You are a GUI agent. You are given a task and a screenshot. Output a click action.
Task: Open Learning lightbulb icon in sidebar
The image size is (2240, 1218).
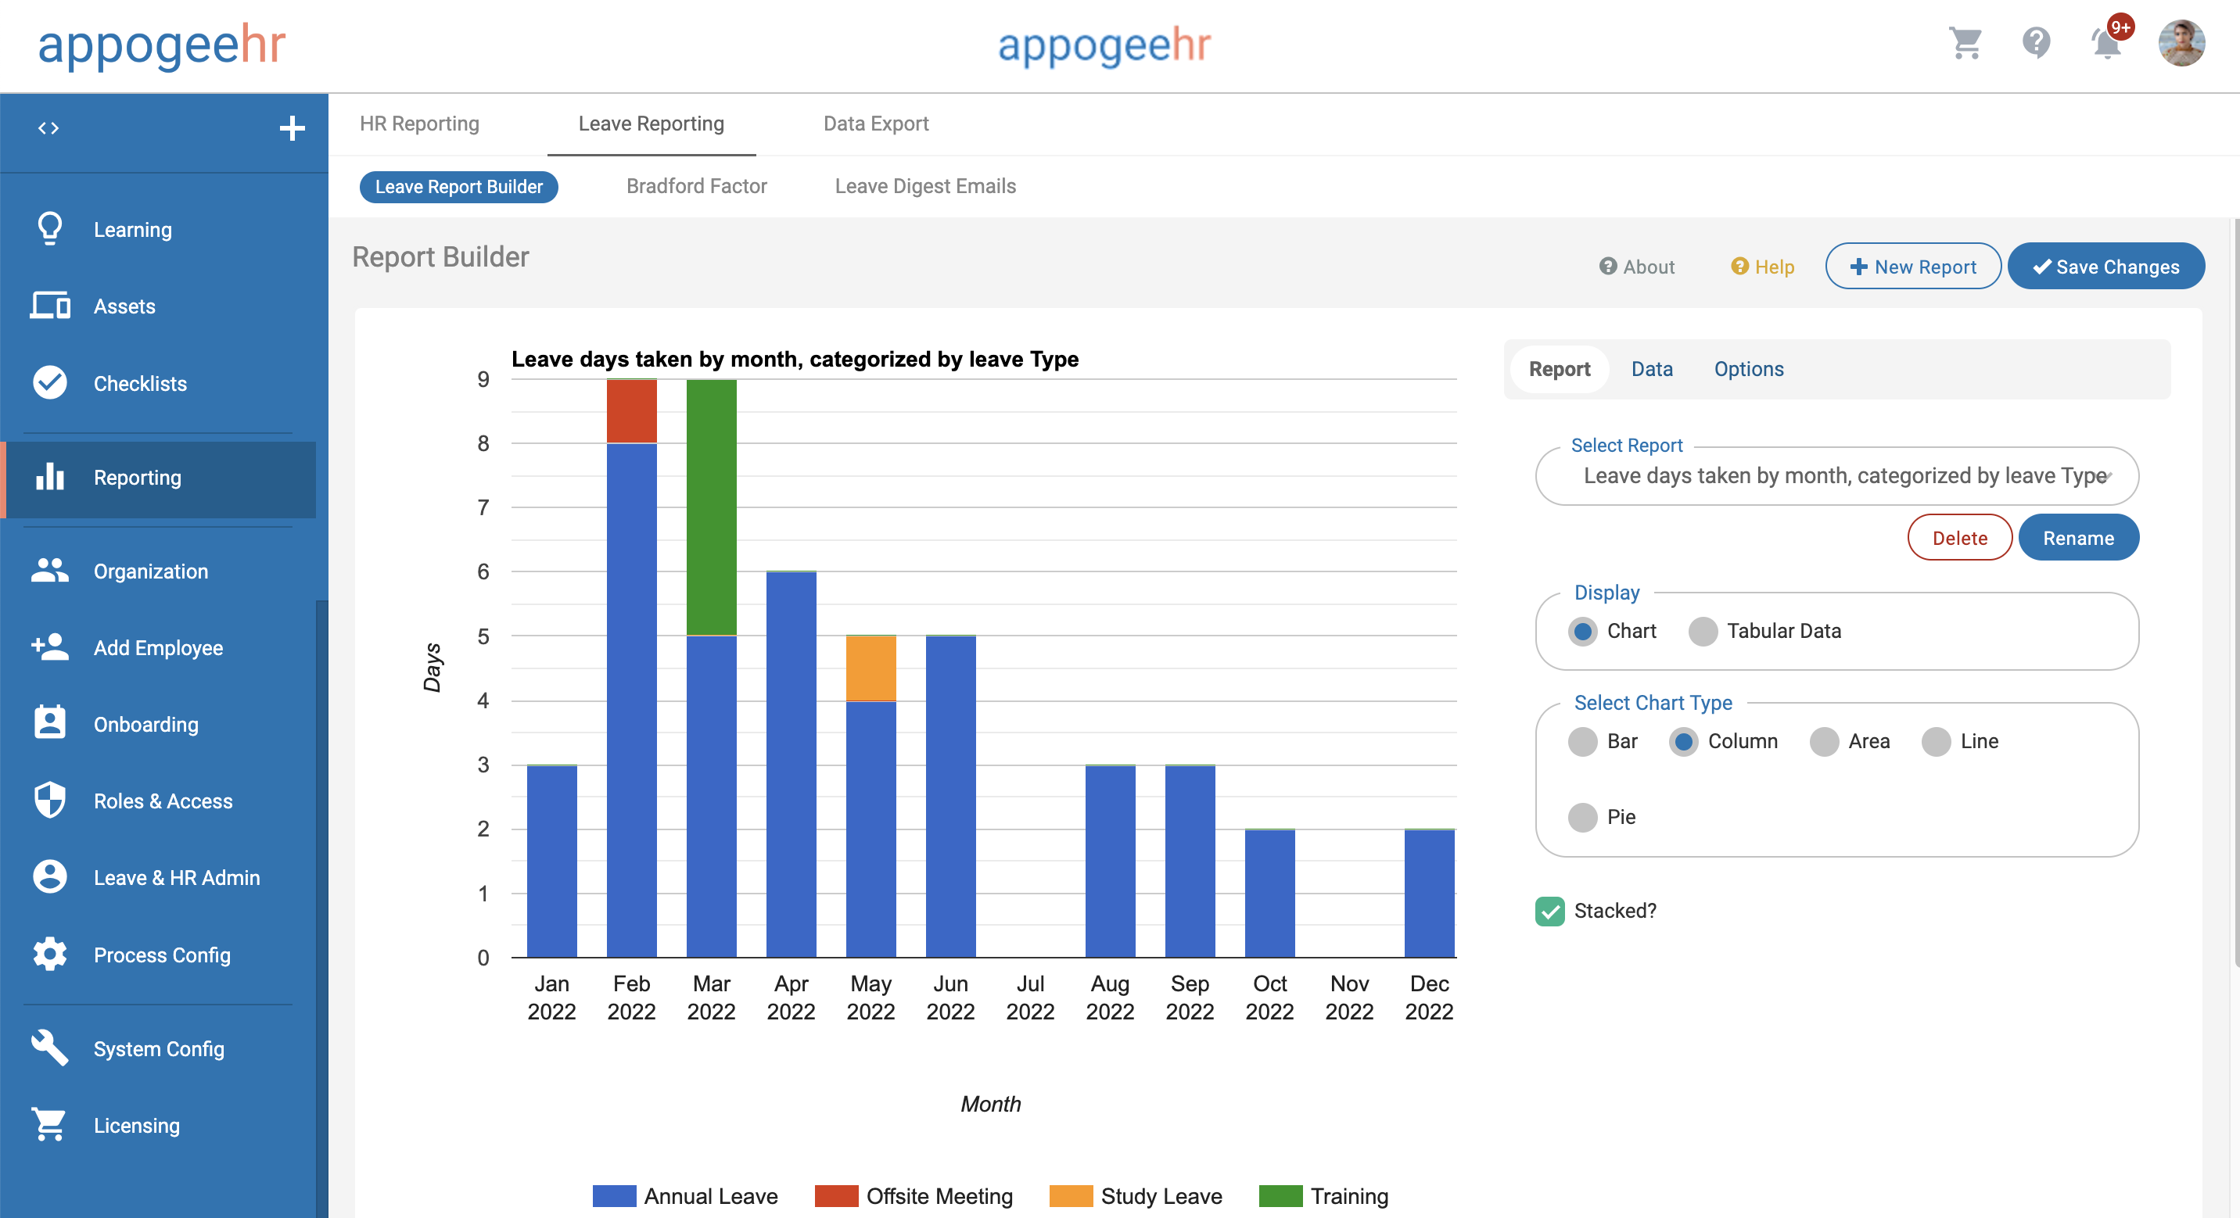coord(49,230)
